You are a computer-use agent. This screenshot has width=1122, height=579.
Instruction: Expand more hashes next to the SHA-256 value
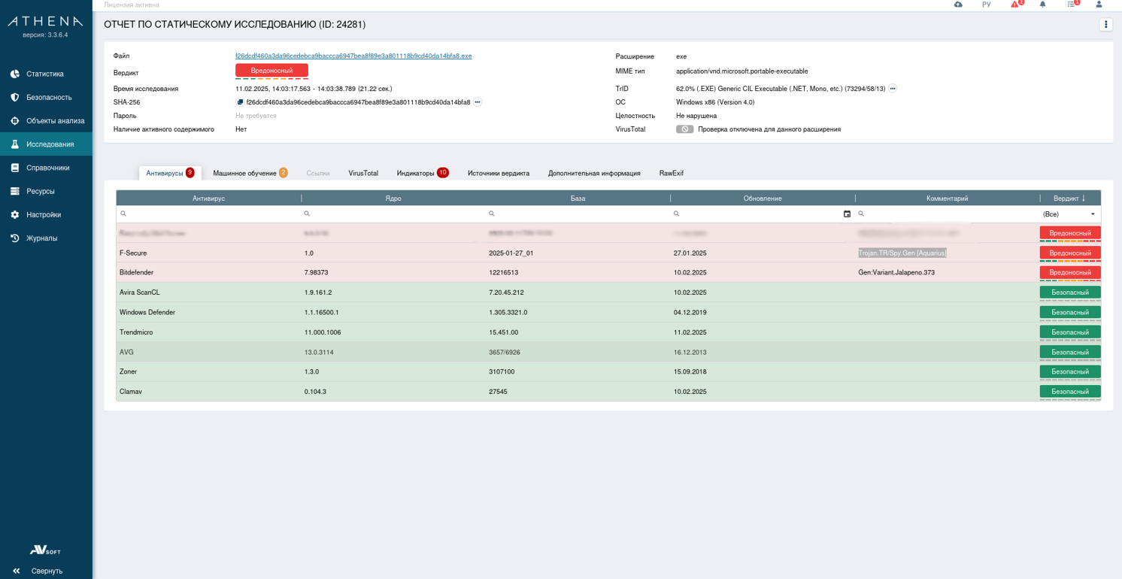(x=478, y=102)
